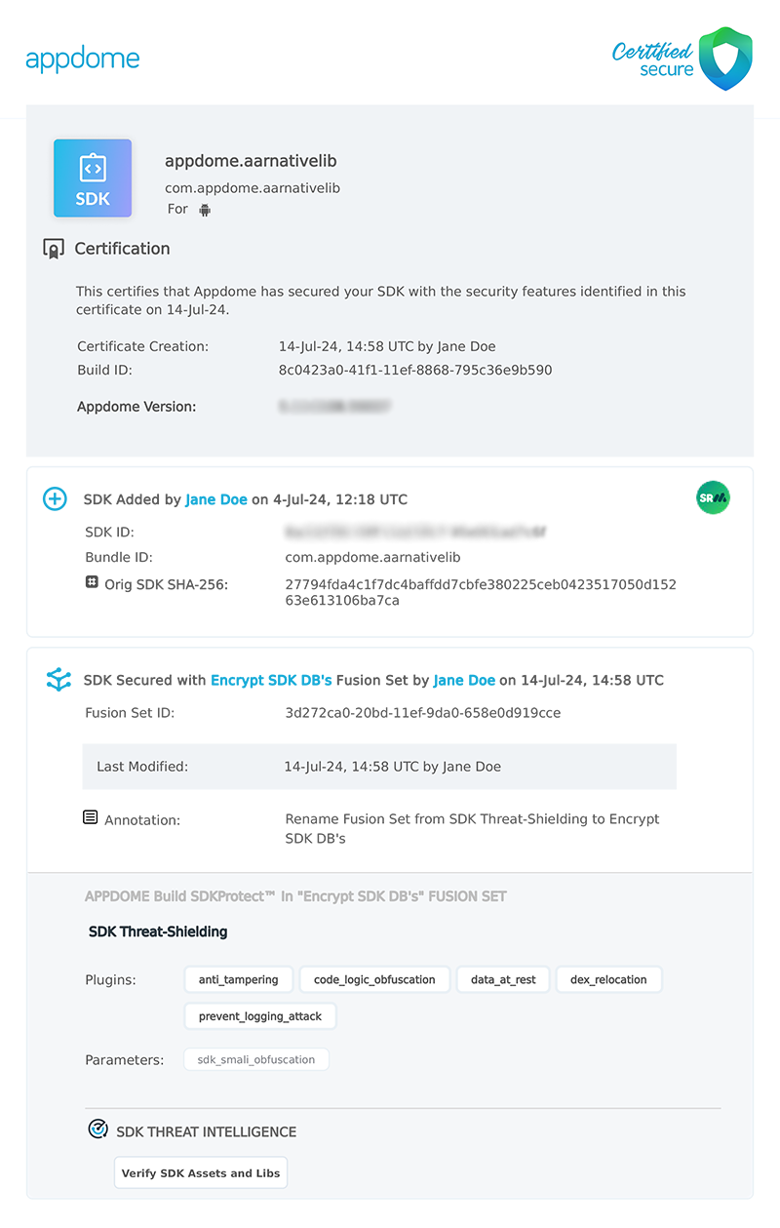Click the SDK Threat Intelligence shield icon
Image resolution: width=780 pixels, height=1228 pixels.
(x=98, y=1129)
